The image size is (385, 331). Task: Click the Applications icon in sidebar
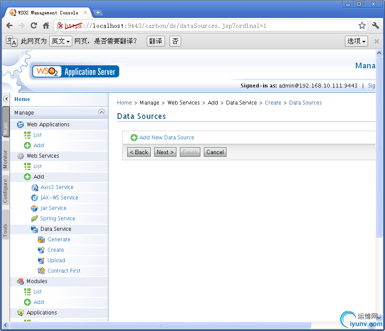20,313
